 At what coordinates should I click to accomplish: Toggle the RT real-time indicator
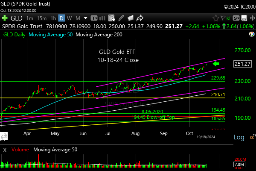pyautogui.click(x=229, y=18)
